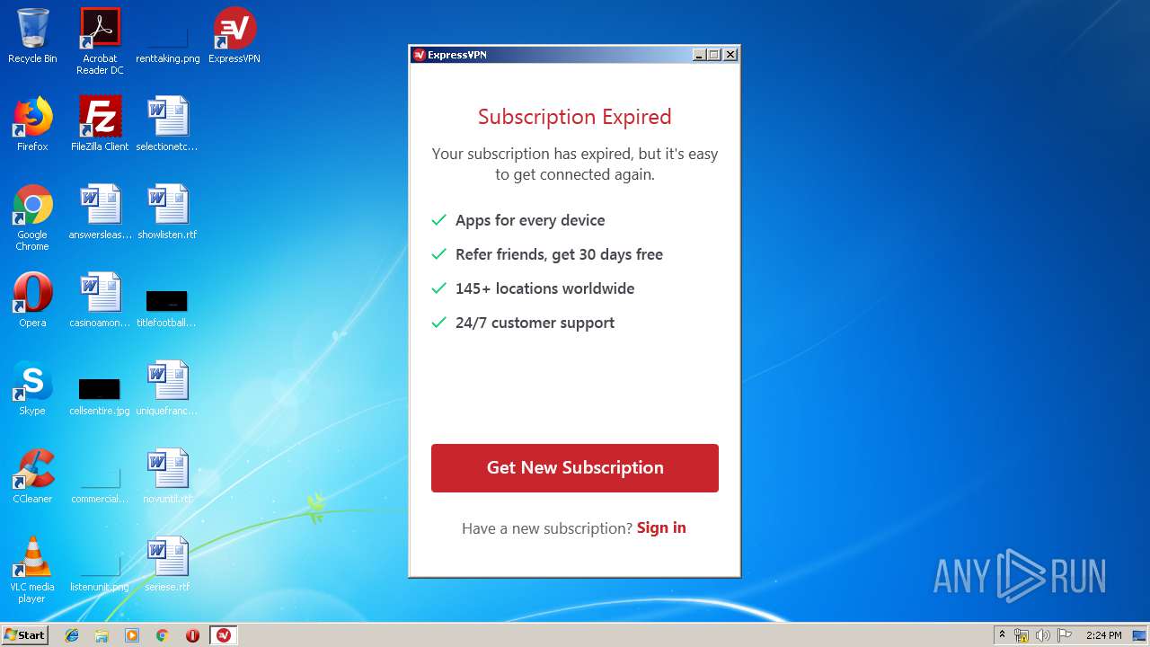Screen dimensions: 1150x647
Task: Select the novuntil.rtf document icon
Action: pyautogui.click(x=167, y=476)
